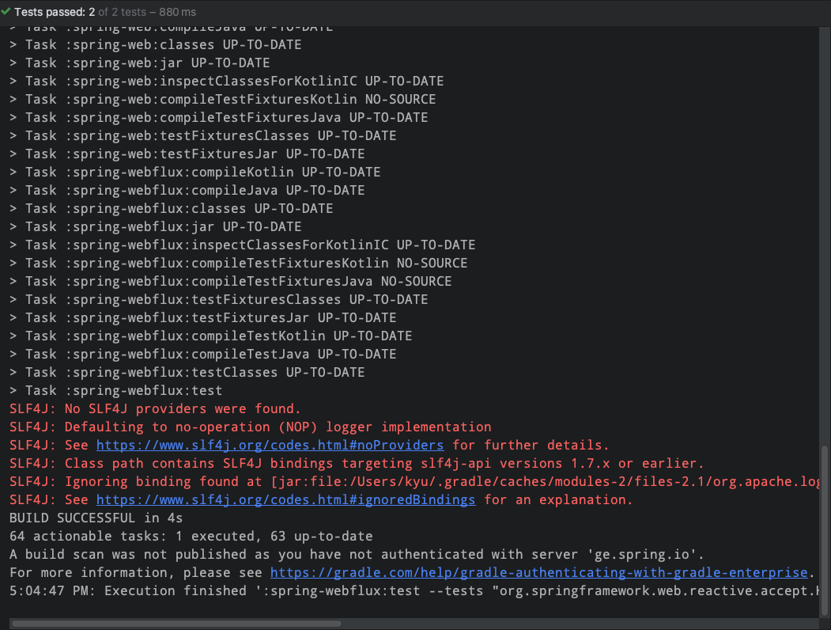
Task: Click the 'spring-webflux:testClasses' task line
Action: (187, 372)
